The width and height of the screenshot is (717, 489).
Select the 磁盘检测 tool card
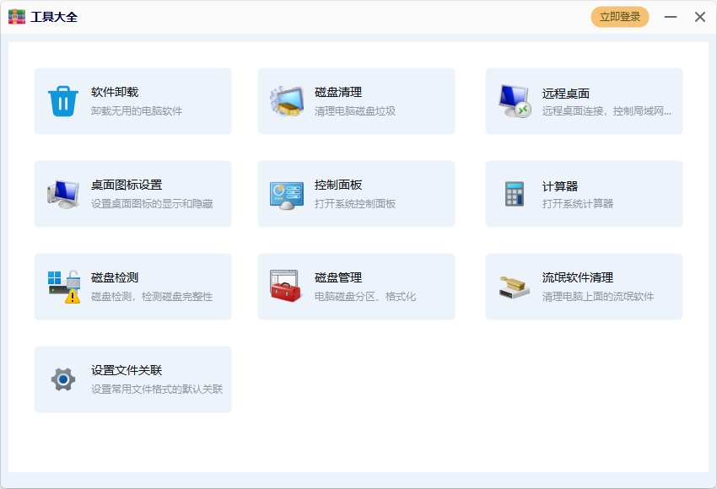click(132, 285)
